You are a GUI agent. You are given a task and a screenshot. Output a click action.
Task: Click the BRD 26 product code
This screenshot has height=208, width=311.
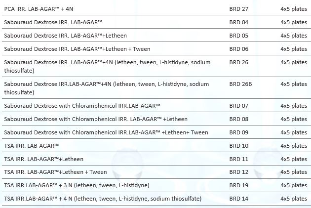(x=239, y=62)
